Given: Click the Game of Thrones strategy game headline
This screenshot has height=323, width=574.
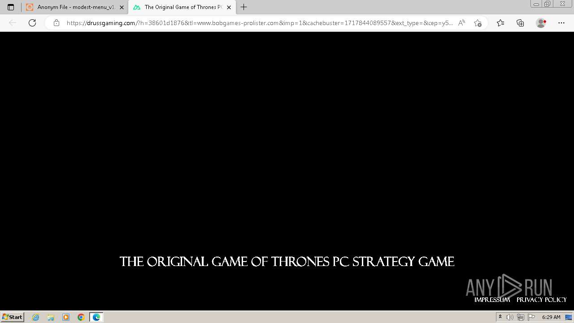Looking at the screenshot, I should [x=287, y=262].
